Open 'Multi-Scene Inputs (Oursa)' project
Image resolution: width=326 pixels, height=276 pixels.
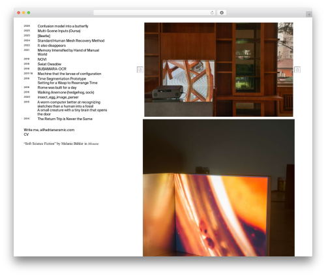59,31
